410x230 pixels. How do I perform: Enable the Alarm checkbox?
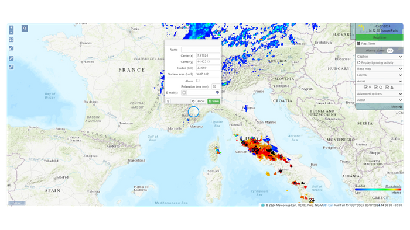198,81
